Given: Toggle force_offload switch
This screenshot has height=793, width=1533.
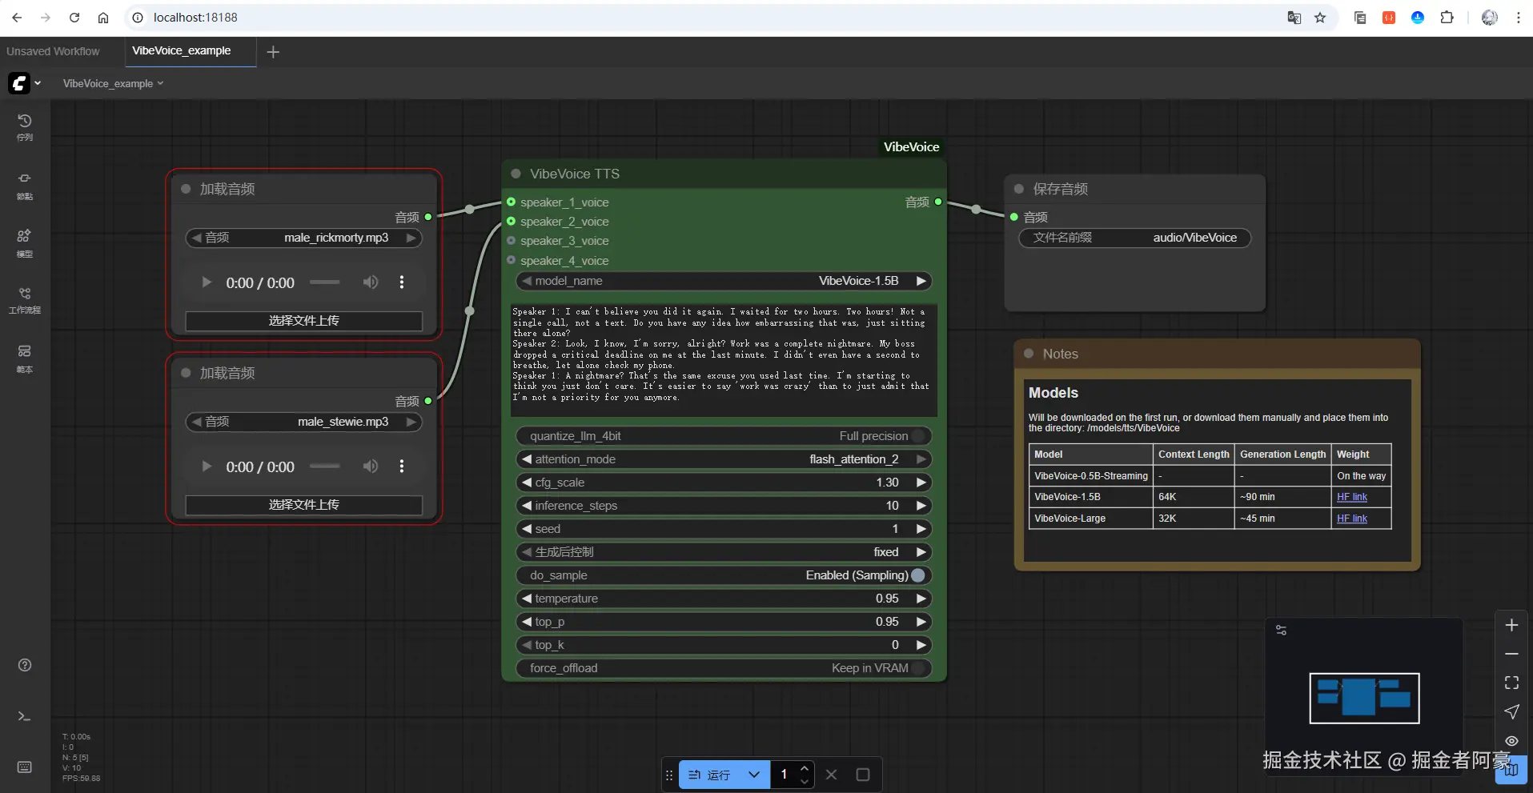Looking at the screenshot, I should click(917, 668).
